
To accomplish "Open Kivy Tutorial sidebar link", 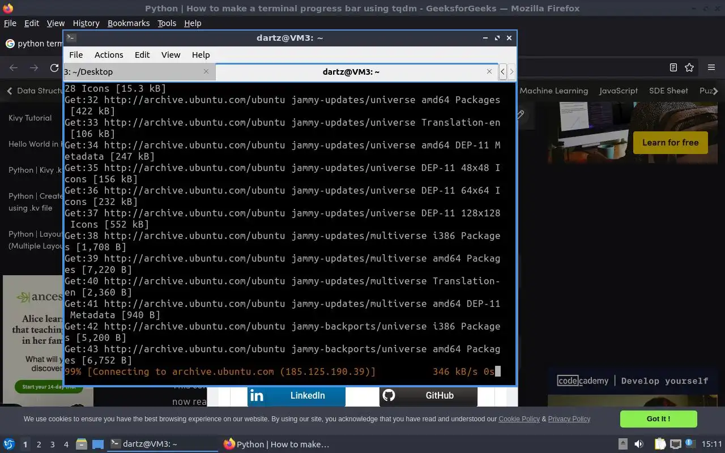I will 30,118.
